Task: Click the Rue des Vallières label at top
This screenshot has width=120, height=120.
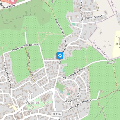Action: [81, 11]
